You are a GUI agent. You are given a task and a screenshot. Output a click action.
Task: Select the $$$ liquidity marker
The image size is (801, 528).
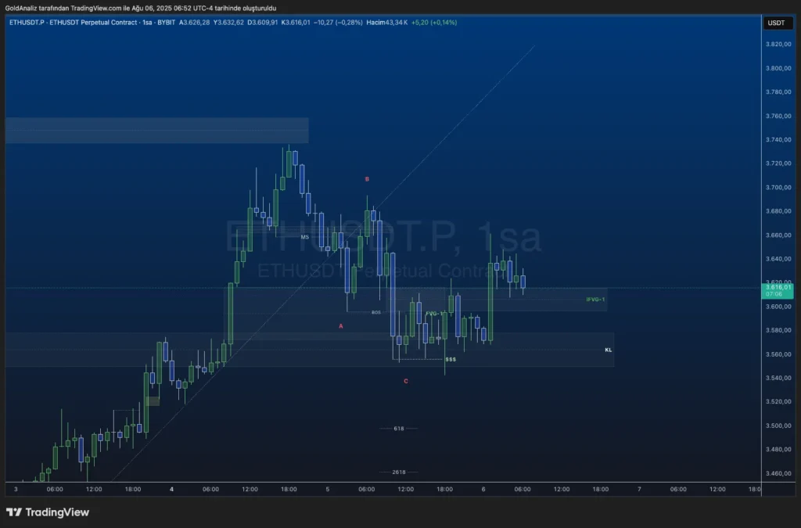[451, 360]
